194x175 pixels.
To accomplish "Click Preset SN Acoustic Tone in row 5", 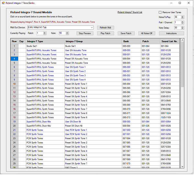I will click(93, 63).
